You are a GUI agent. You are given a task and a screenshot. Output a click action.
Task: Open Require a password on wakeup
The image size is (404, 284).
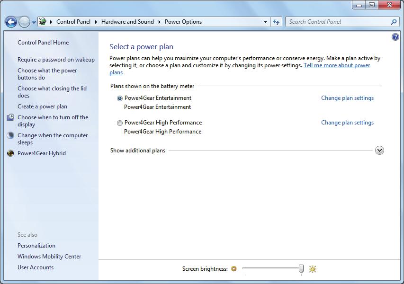(x=56, y=60)
